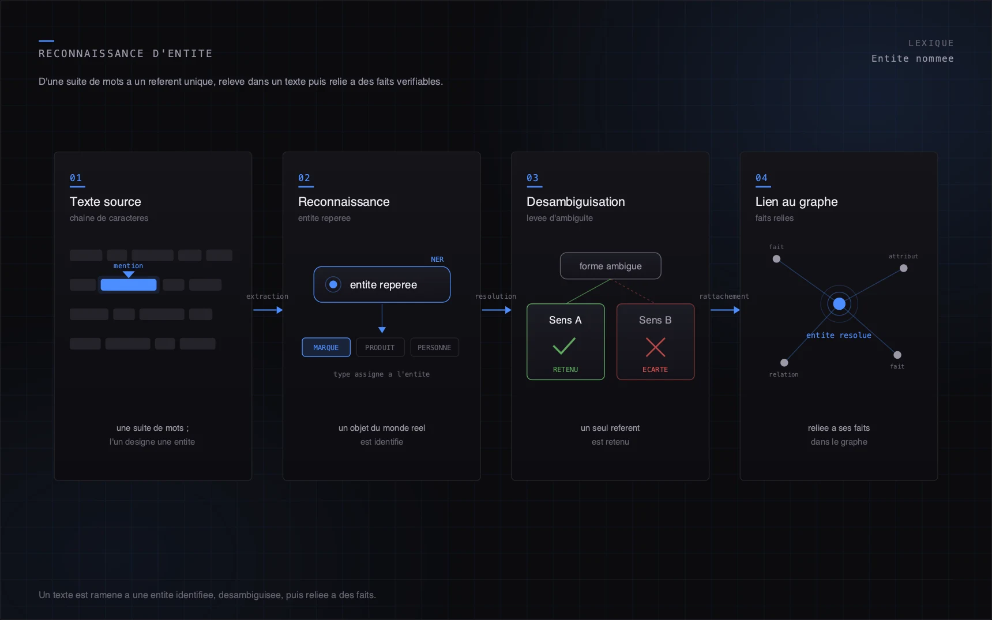Click the relation node in the graph
Image resolution: width=992 pixels, height=620 pixels.
click(x=784, y=363)
